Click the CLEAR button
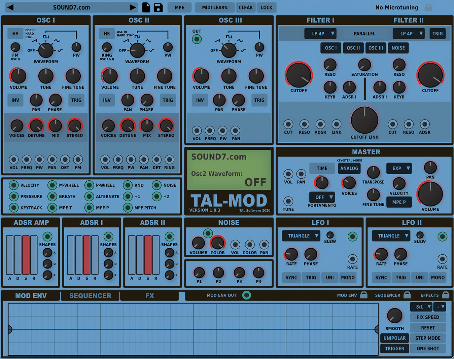The width and height of the screenshot is (454, 359). [x=246, y=7]
